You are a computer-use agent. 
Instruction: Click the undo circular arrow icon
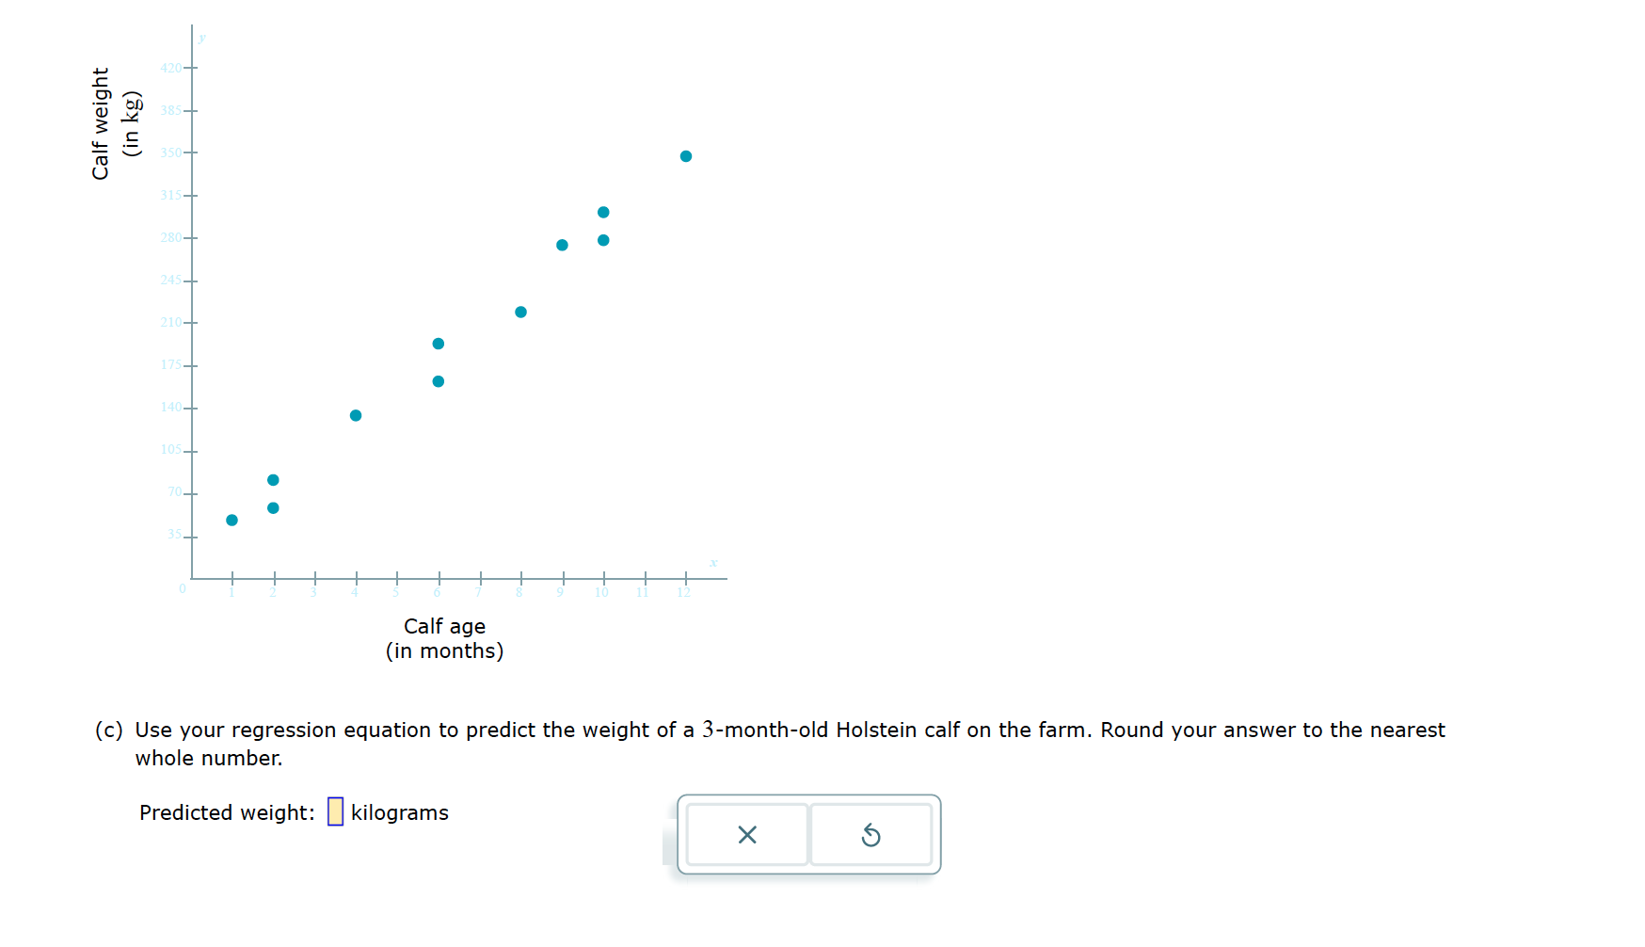click(x=870, y=834)
